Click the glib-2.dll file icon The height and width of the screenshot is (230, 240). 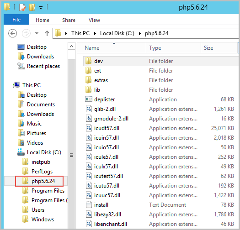(89, 109)
